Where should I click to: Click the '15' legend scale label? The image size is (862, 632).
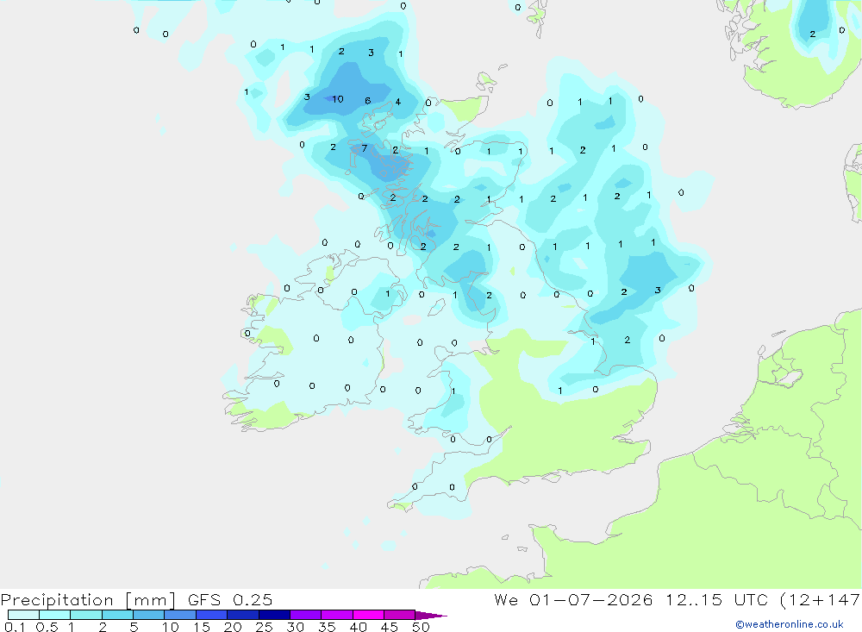(x=201, y=627)
